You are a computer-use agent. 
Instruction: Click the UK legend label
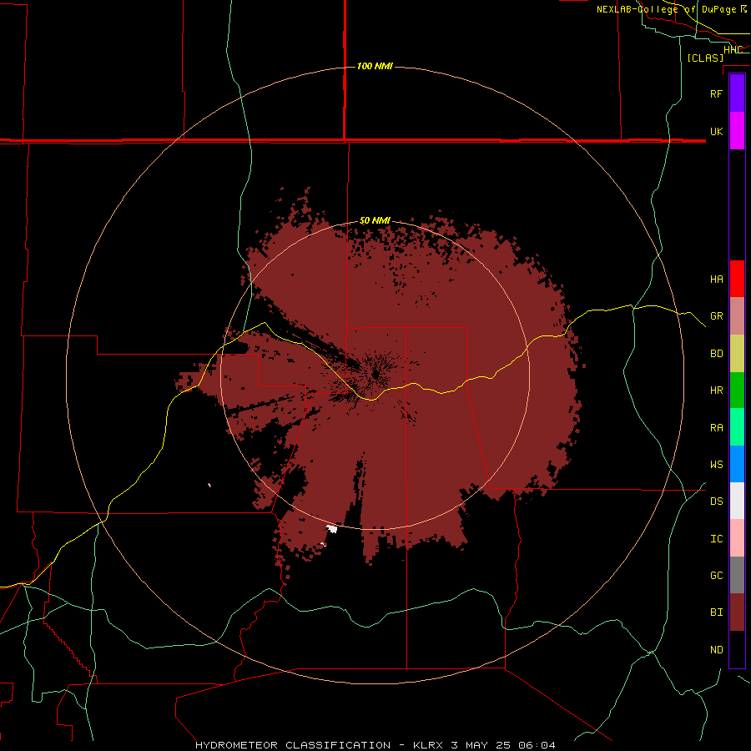click(x=716, y=131)
